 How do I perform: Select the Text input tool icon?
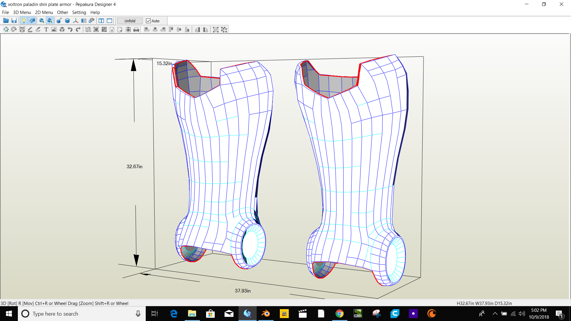(x=46, y=29)
